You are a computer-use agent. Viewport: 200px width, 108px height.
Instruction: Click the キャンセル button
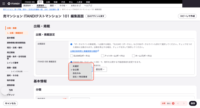click(10, 104)
